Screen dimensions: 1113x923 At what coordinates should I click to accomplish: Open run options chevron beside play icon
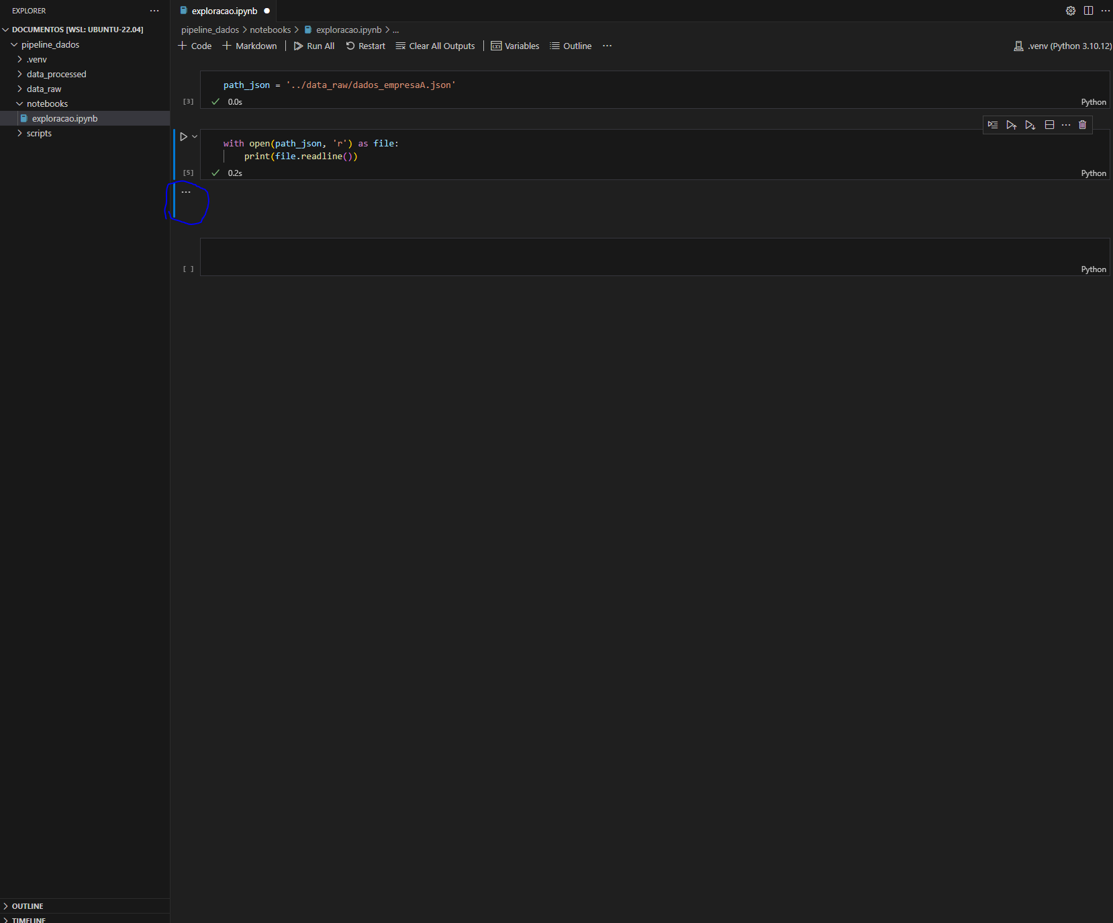tap(195, 136)
